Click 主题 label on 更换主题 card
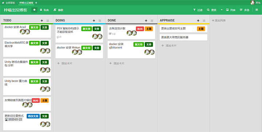 (201, 29)
